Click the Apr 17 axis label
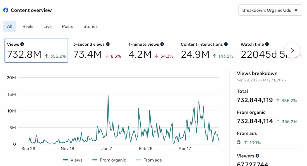This screenshot has width=307, height=166. tap(185, 149)
